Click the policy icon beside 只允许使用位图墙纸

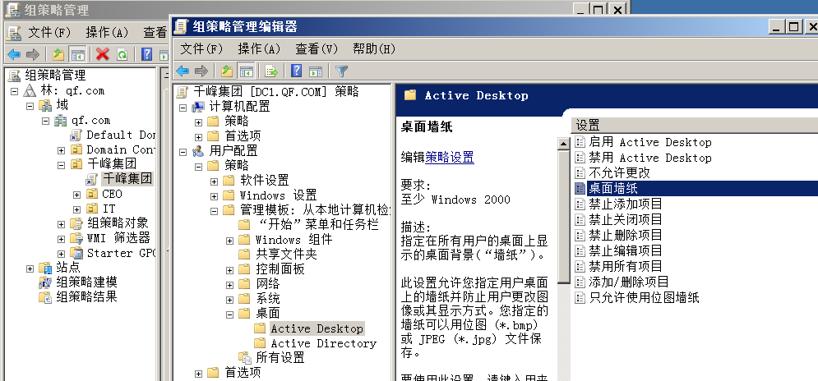[580, 298]
